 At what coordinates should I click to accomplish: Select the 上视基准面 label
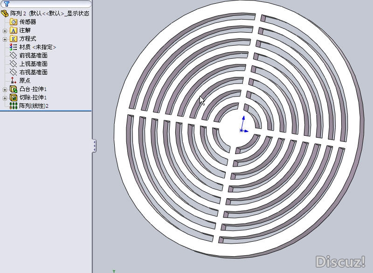33,64
